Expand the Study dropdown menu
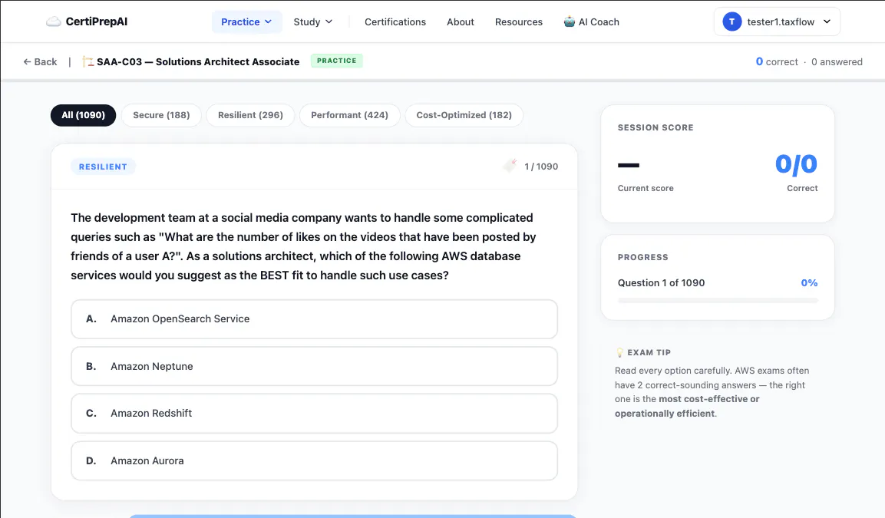885x518 pixels. [x=312, y=21]
